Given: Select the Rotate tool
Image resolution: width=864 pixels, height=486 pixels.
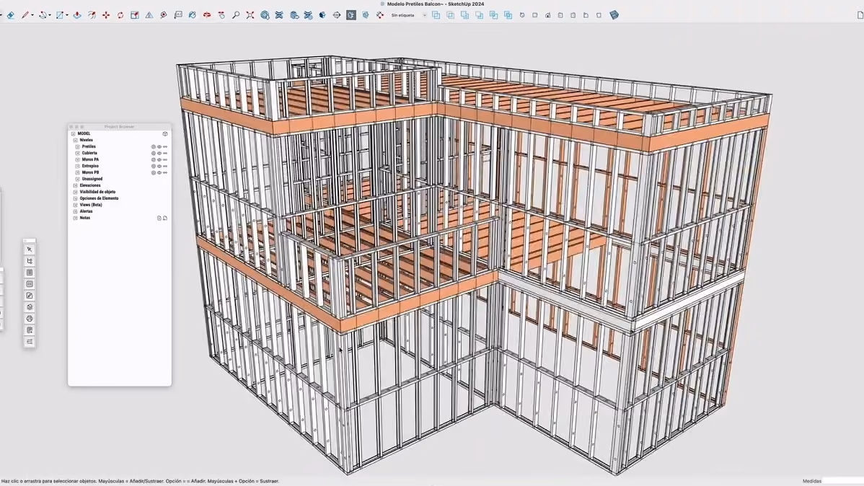Looking at the screenshot, I should pyautogui.click(x=120, y=15).
